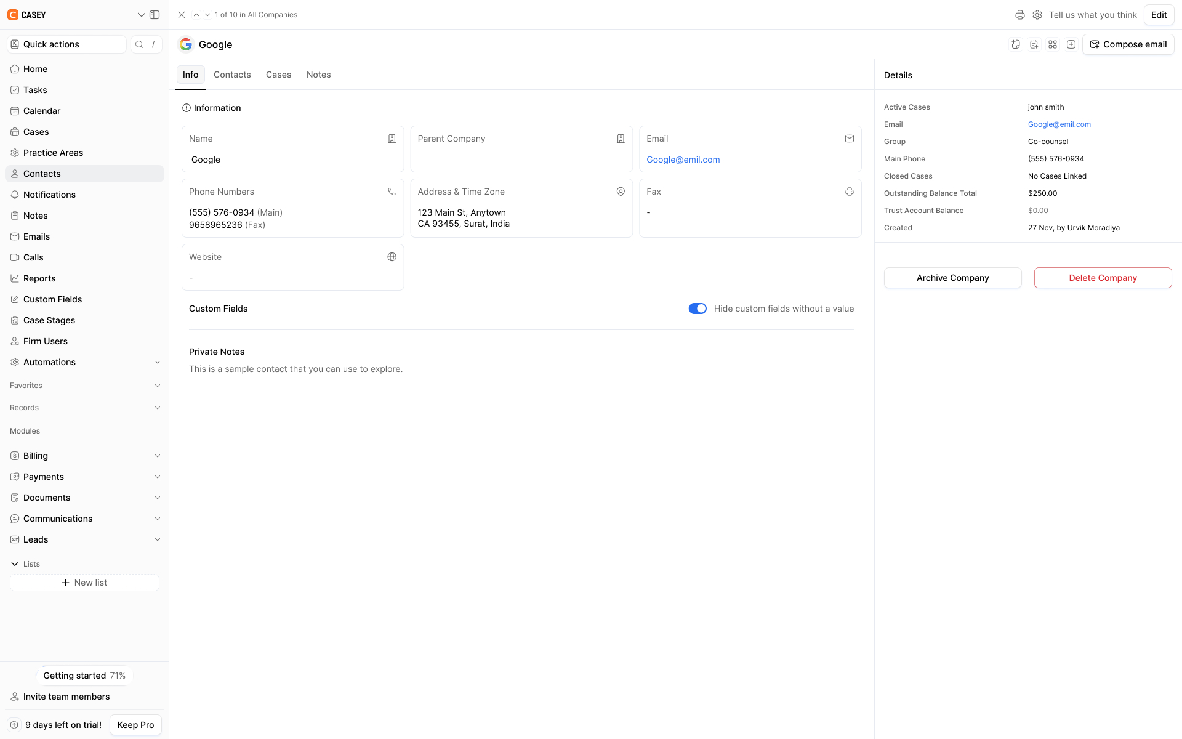Click the phone icon in Phone Numbers card

click(392, 192)
